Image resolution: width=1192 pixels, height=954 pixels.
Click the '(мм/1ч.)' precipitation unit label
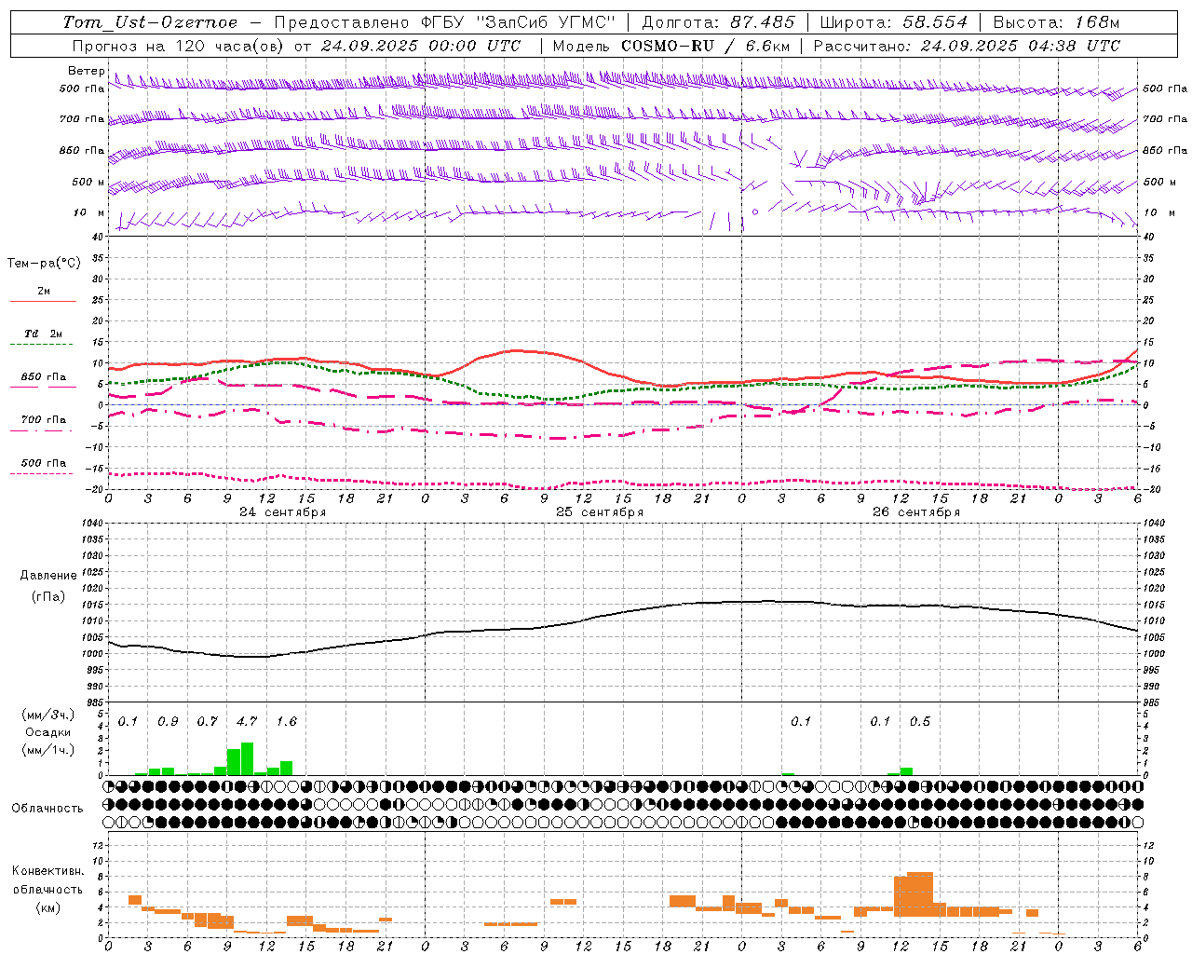click(x=47, y=750)
